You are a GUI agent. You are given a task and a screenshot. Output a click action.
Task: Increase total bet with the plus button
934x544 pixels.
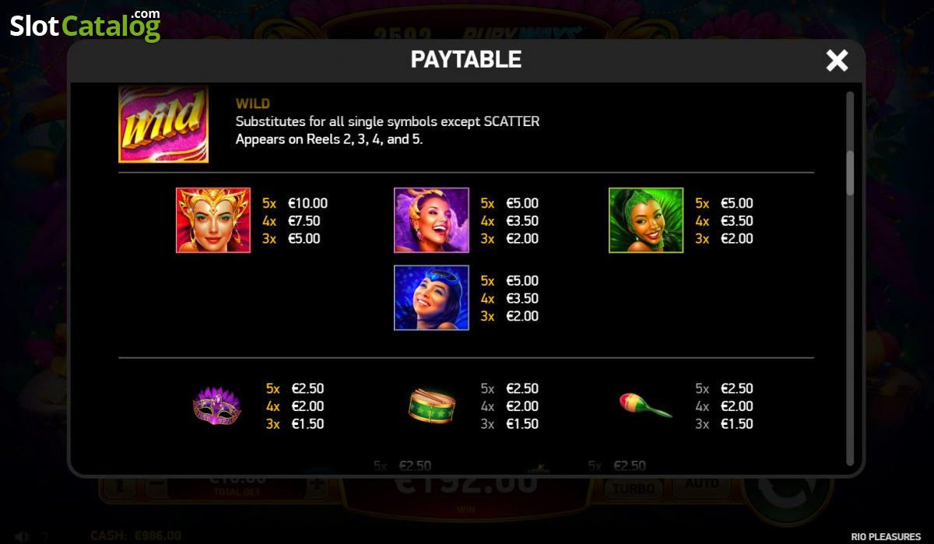point(317,484)
